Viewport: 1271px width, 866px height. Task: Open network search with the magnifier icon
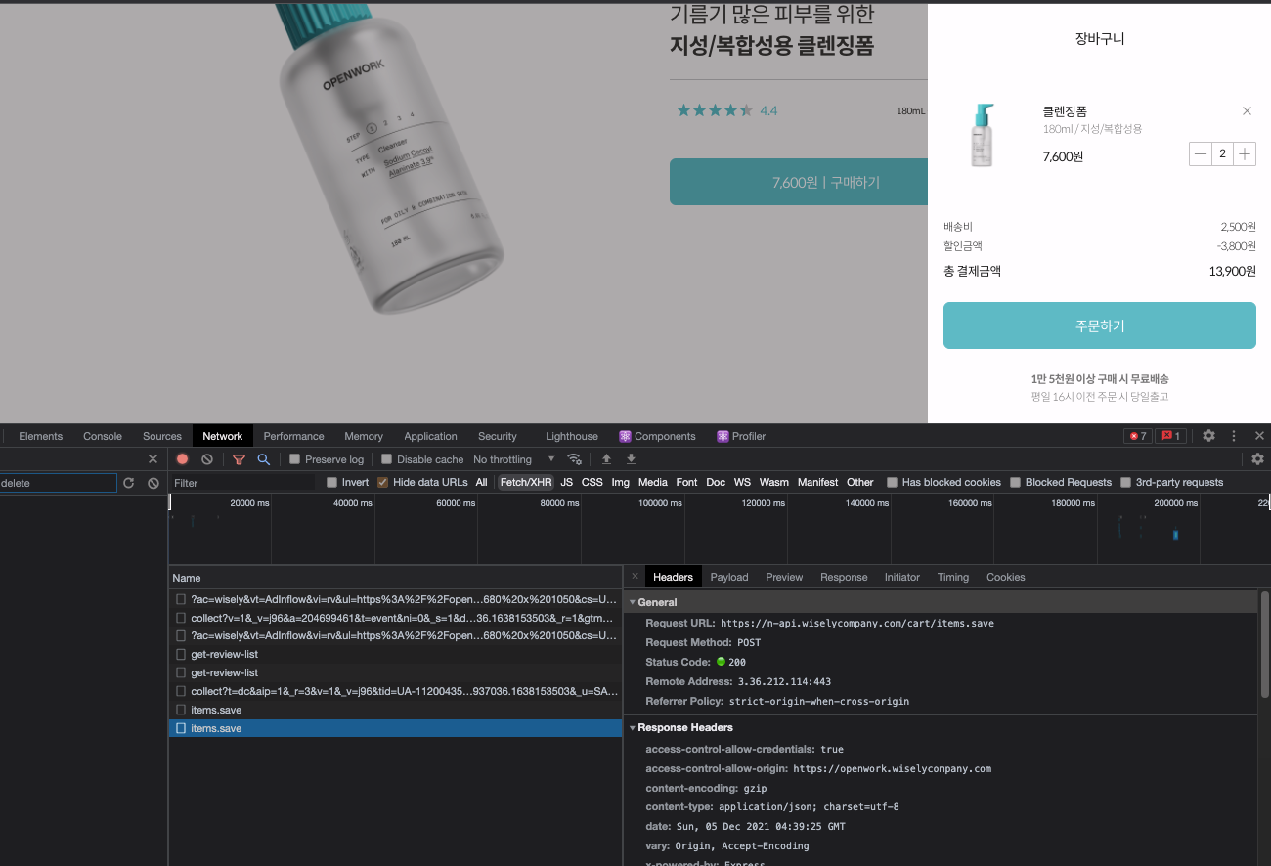[x=263, y=459]
